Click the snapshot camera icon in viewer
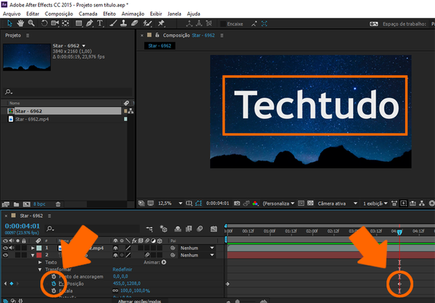The width and height of the screenshot is (435, 303). click(237, 203)
